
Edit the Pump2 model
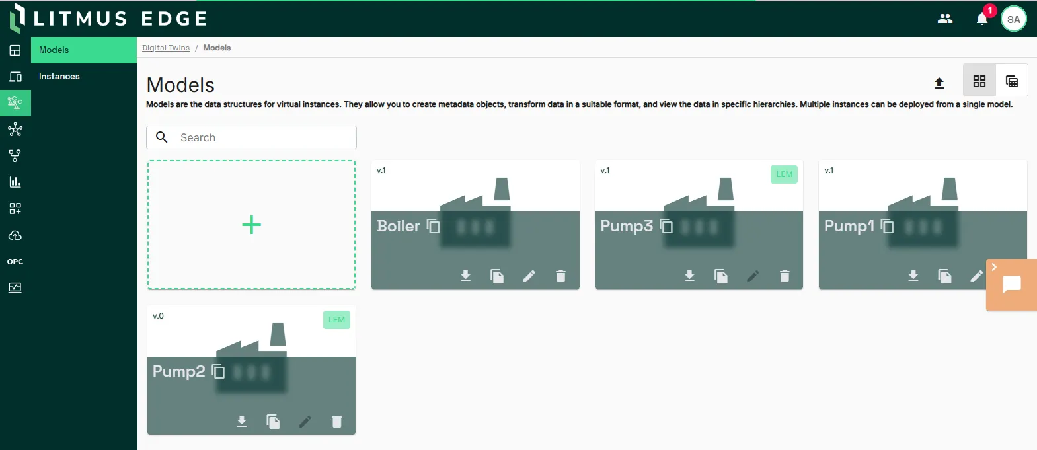(305, 422)
